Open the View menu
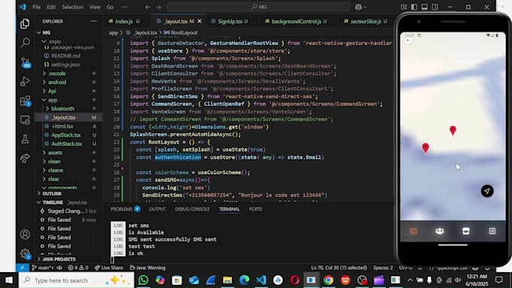Screen dimensions: 512x288 coord(95,7)
